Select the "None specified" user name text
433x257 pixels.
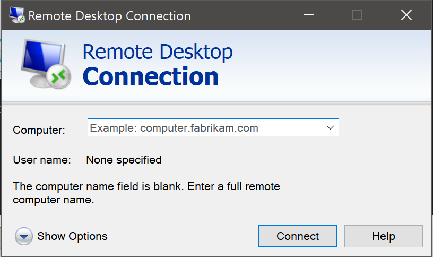click(x=124, y=160)
